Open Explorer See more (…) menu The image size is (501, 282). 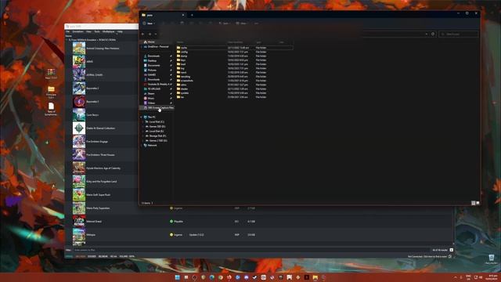256,23
